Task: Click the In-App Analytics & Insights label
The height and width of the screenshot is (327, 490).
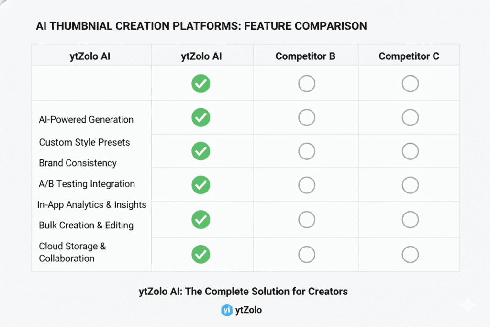Action: tap(92, 204)
